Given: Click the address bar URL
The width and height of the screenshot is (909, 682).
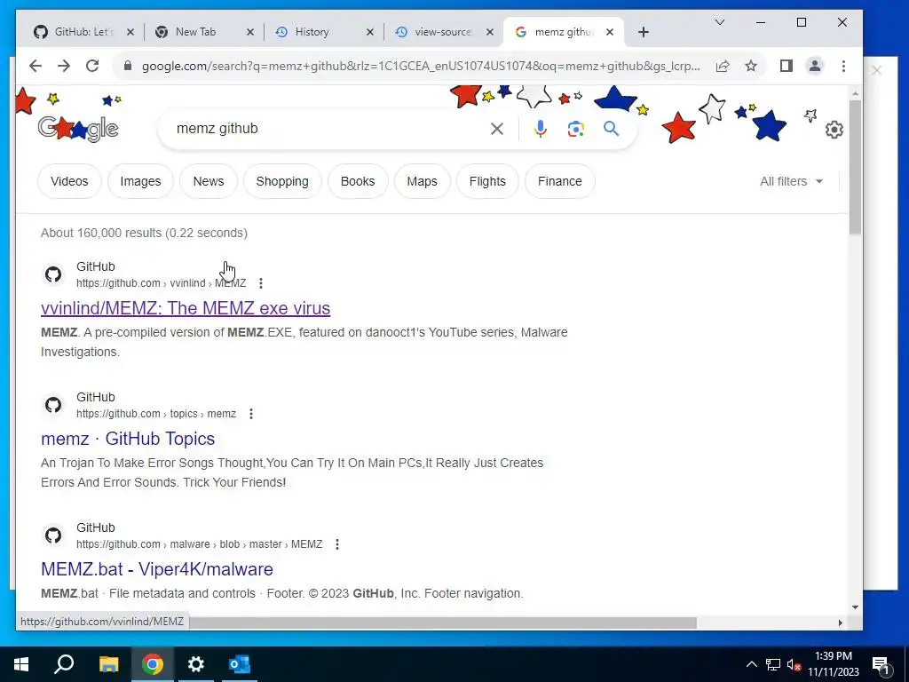Looking at the screenshot, I should click(420, 66).
